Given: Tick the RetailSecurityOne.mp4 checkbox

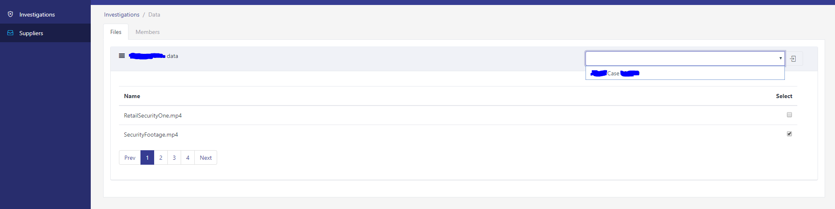Looking at the screenshot, I should coord(789,115).
